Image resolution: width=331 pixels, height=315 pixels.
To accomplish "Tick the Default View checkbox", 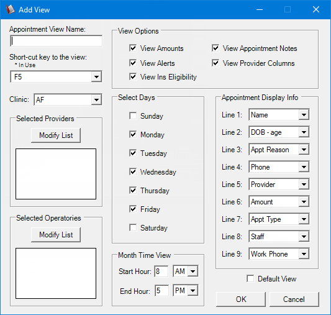I will [x=250, y=278].
